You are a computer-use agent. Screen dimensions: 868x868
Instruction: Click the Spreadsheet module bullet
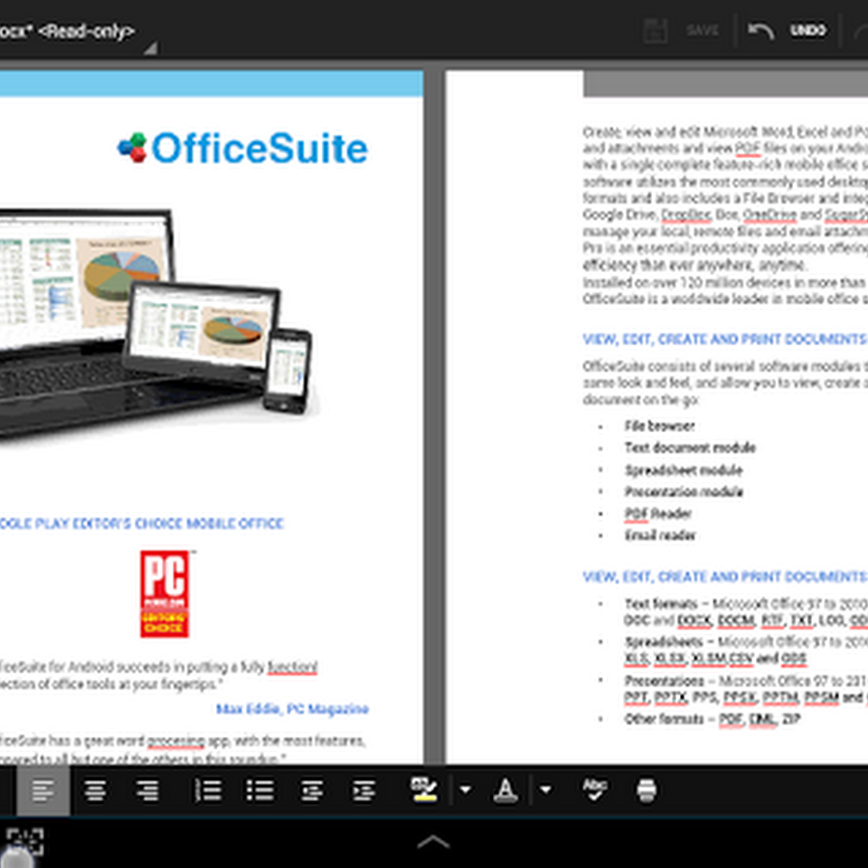pyautogui.click(x=684, y=471)
